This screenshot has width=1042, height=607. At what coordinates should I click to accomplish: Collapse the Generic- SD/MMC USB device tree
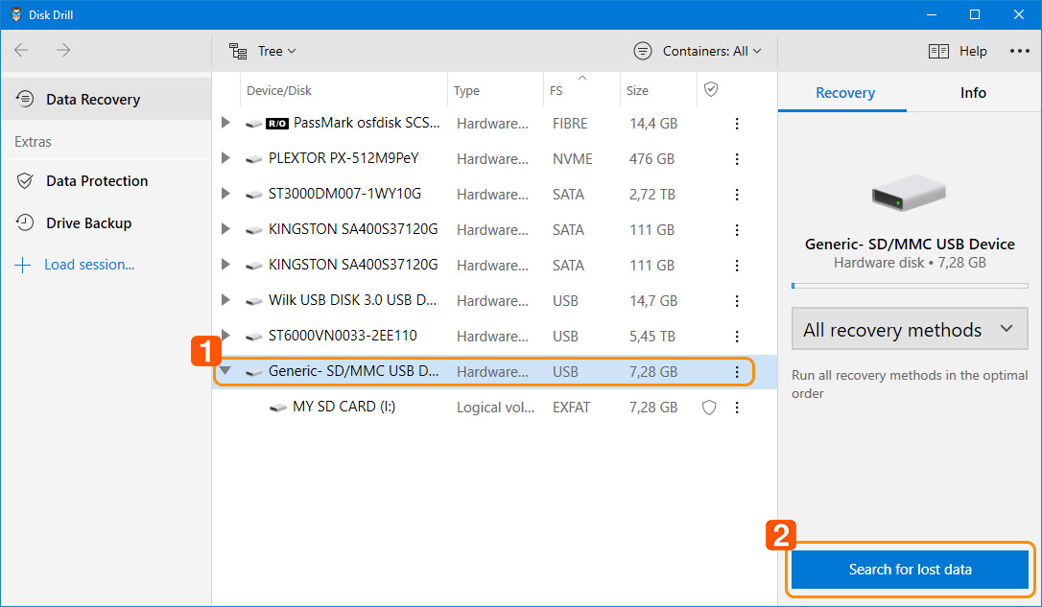click(225, 371)
